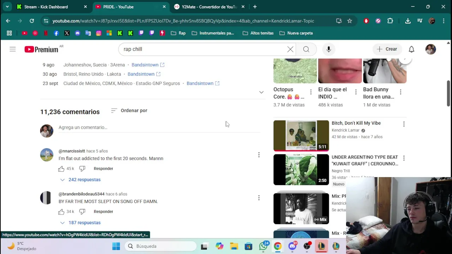Viewport: 452px width, 254px height.
Task: Start voice search with the microphone
Action: click(329, 49)
